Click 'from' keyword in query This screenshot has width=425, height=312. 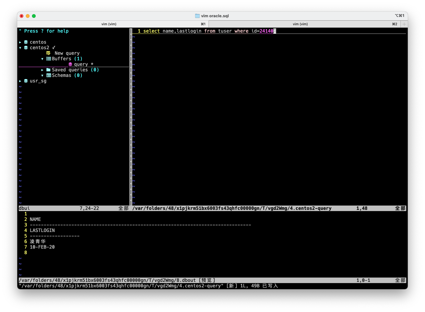coord(210,31)
